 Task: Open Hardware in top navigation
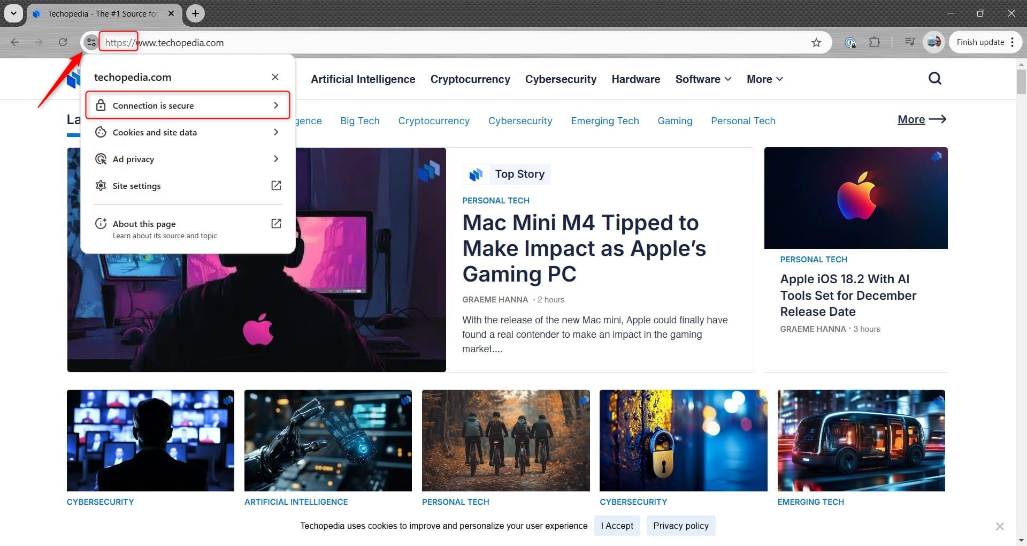(635, 79)
